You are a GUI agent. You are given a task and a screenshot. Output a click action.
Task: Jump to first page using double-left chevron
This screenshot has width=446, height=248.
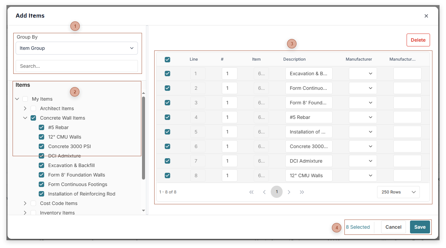251,192
